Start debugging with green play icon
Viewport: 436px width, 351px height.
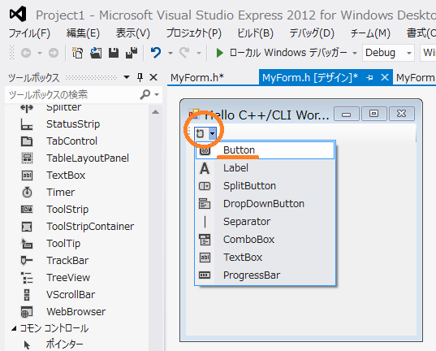coord(220,53)
